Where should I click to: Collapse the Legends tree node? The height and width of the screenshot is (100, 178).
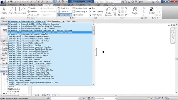[1, 74]
